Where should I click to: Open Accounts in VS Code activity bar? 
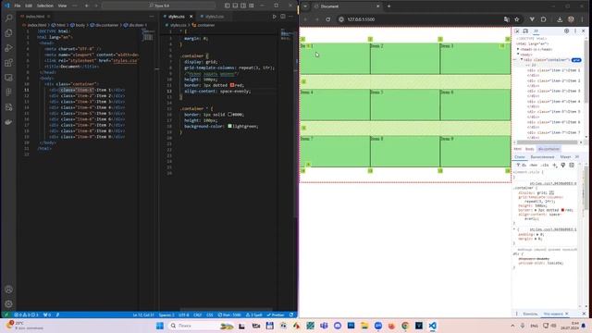8,290
